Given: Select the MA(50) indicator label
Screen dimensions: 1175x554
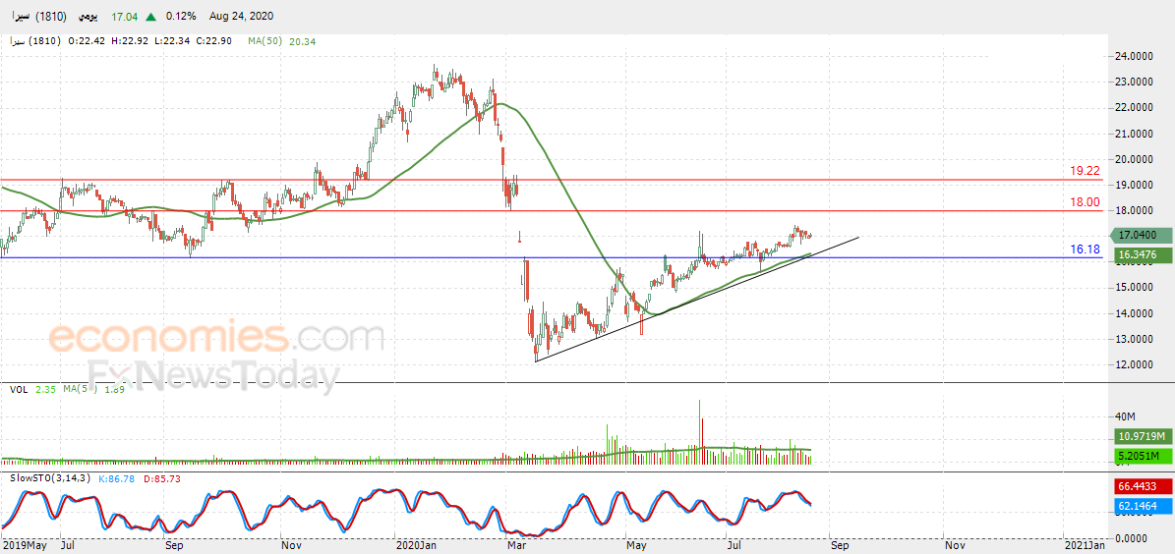Looking at the screenshot, I should pos(265,42).
